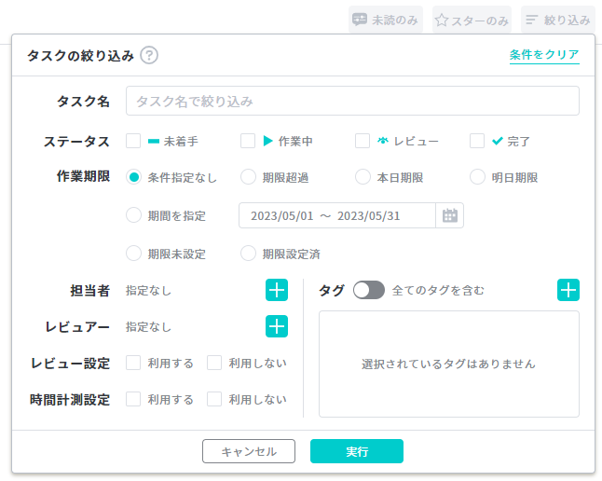Toggle the 未読のみ filter button
The width and height of the screenshot is (602, 481).
coord(386,20)
